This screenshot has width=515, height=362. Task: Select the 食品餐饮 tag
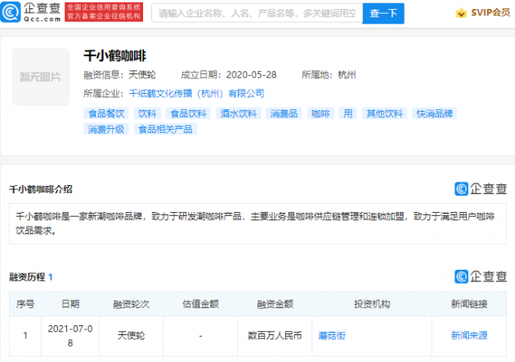tap(106, 113)
